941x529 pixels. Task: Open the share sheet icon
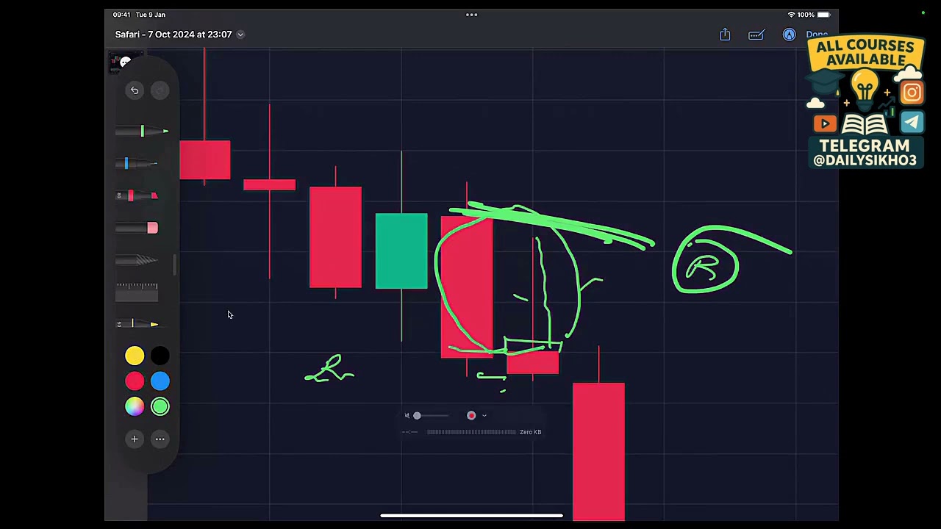click(725, 35)
